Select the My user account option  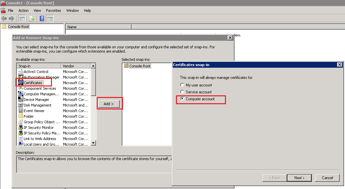(x=182, y=85)
